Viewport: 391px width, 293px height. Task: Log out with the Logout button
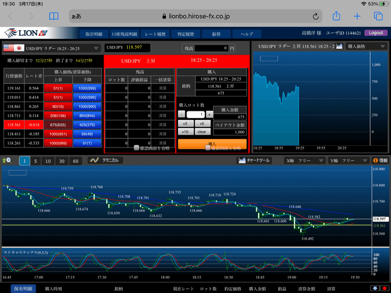(x=376, y=33)
